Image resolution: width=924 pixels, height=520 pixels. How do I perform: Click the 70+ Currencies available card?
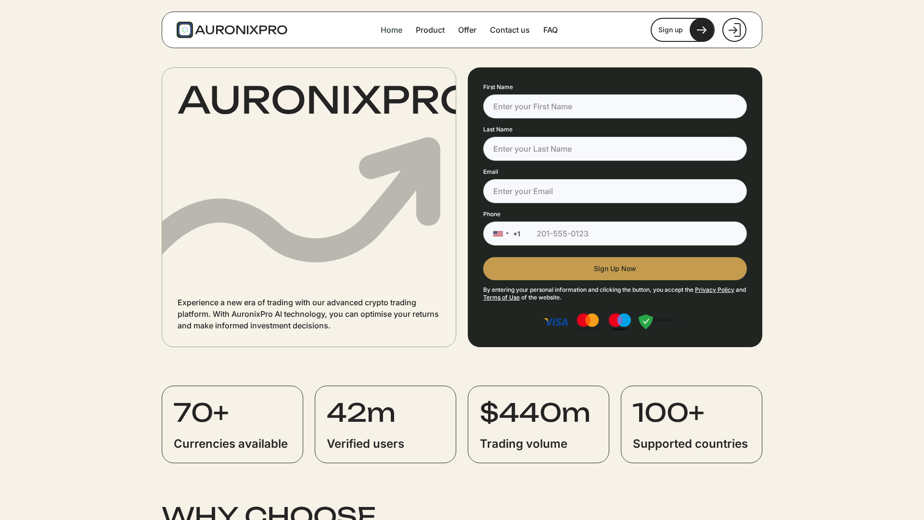pyautogui.click(x=232, y=424)
